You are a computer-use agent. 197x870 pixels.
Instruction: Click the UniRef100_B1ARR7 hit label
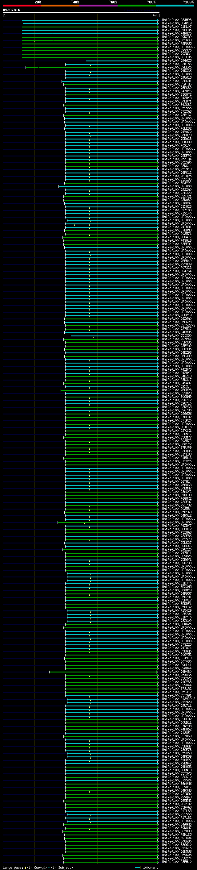177,760
